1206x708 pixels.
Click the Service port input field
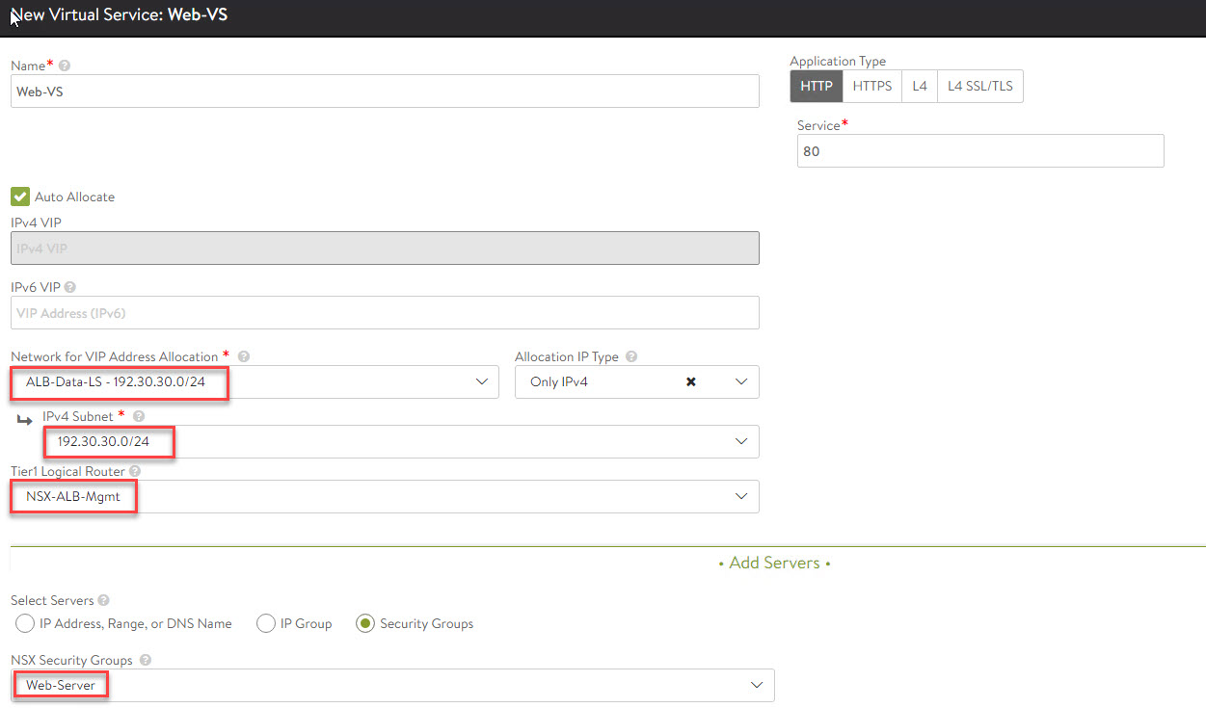979,151
